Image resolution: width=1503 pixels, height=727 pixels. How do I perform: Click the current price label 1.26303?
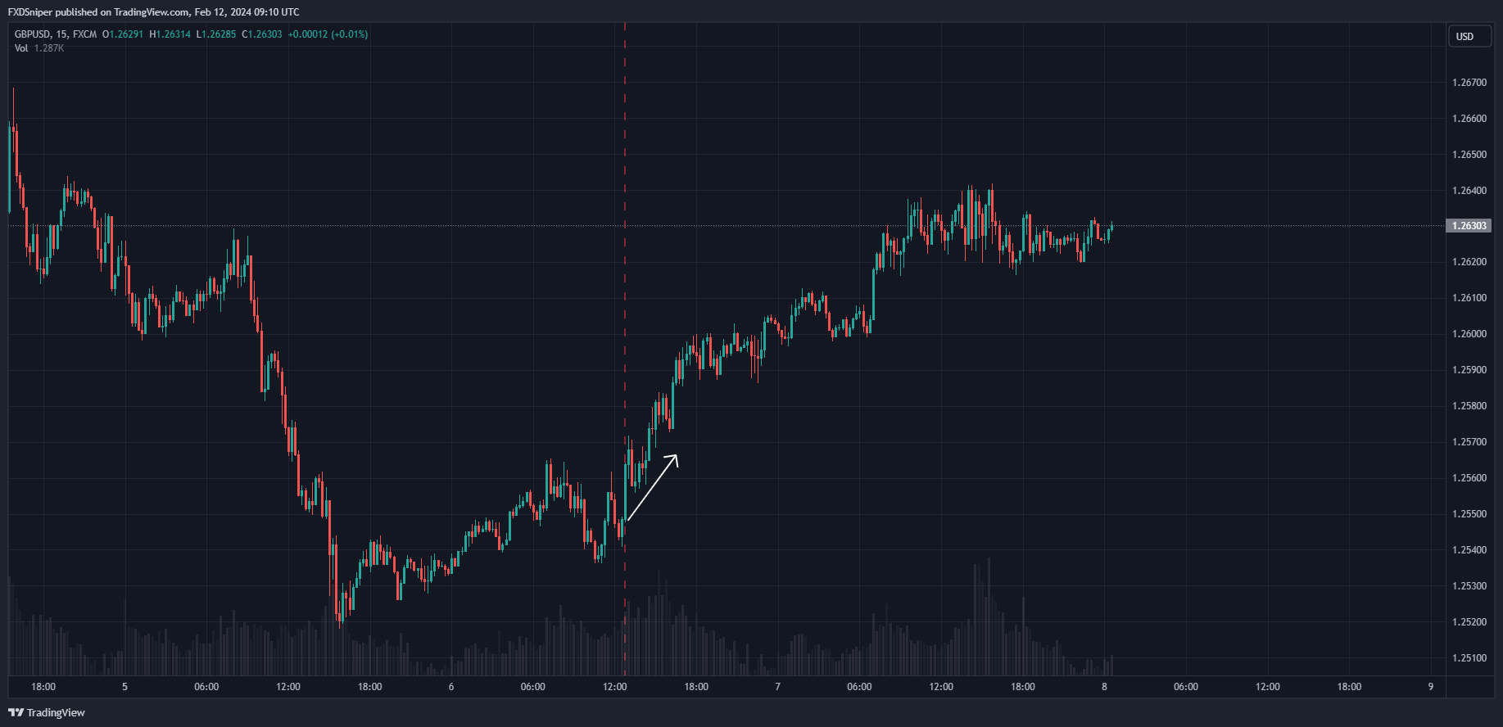(x=1469, y=226)
